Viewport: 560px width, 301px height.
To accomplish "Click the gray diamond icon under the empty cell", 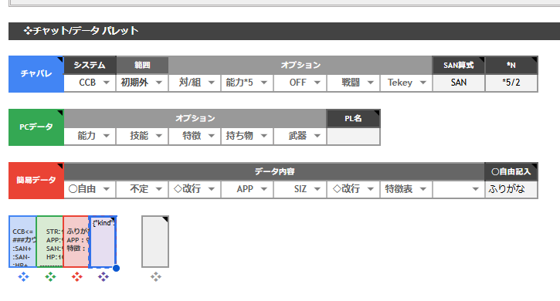I will 156,277.
